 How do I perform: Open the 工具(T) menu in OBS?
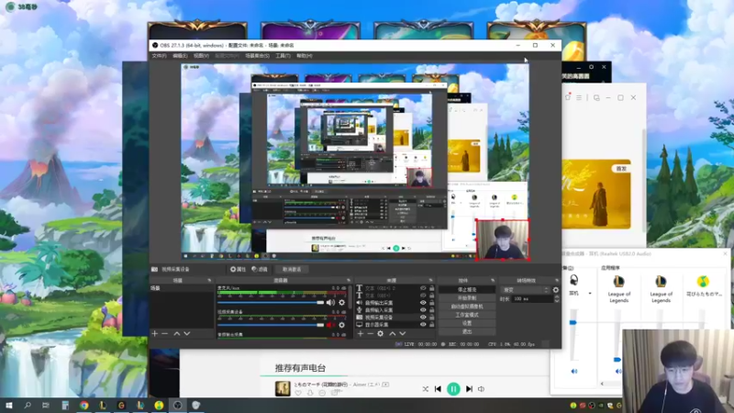283,56
